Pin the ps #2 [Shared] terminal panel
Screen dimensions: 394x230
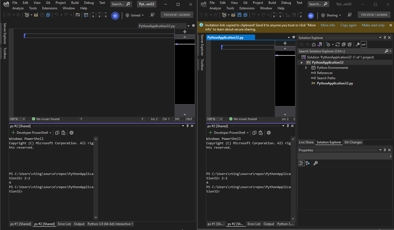pos(187,126)
